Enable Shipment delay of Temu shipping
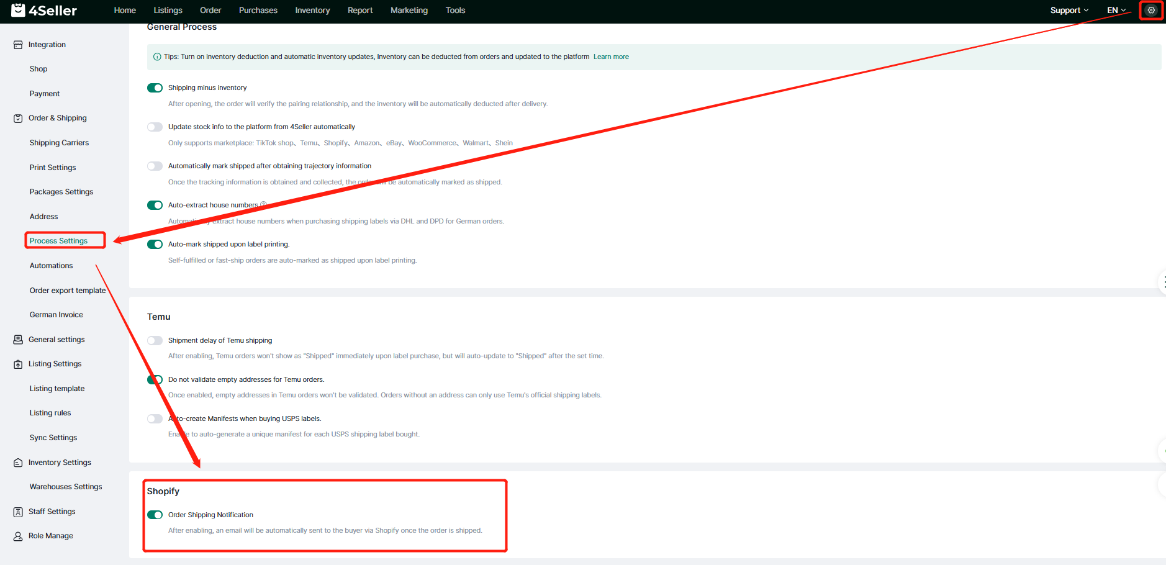 point(155,340)
